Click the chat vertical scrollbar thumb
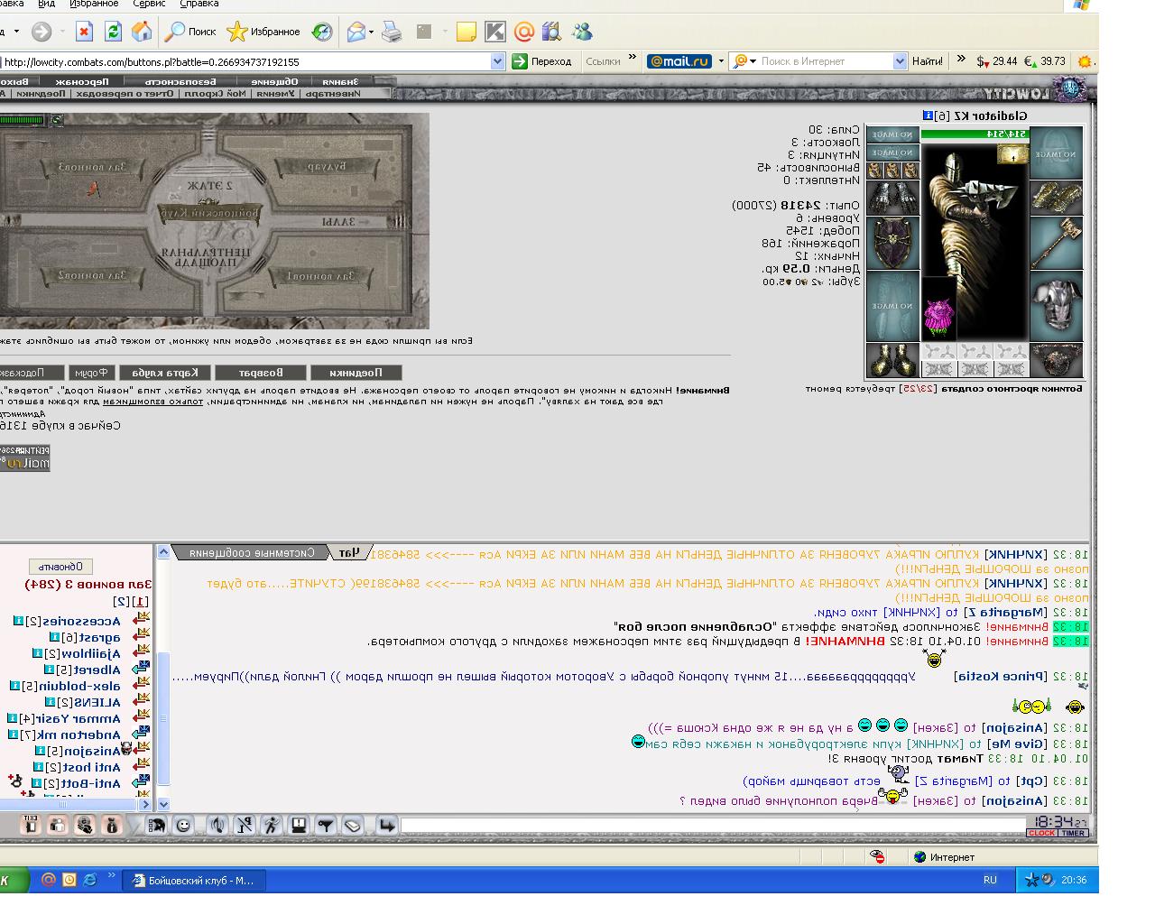The image size is (1155, 924). coord(163,718)
